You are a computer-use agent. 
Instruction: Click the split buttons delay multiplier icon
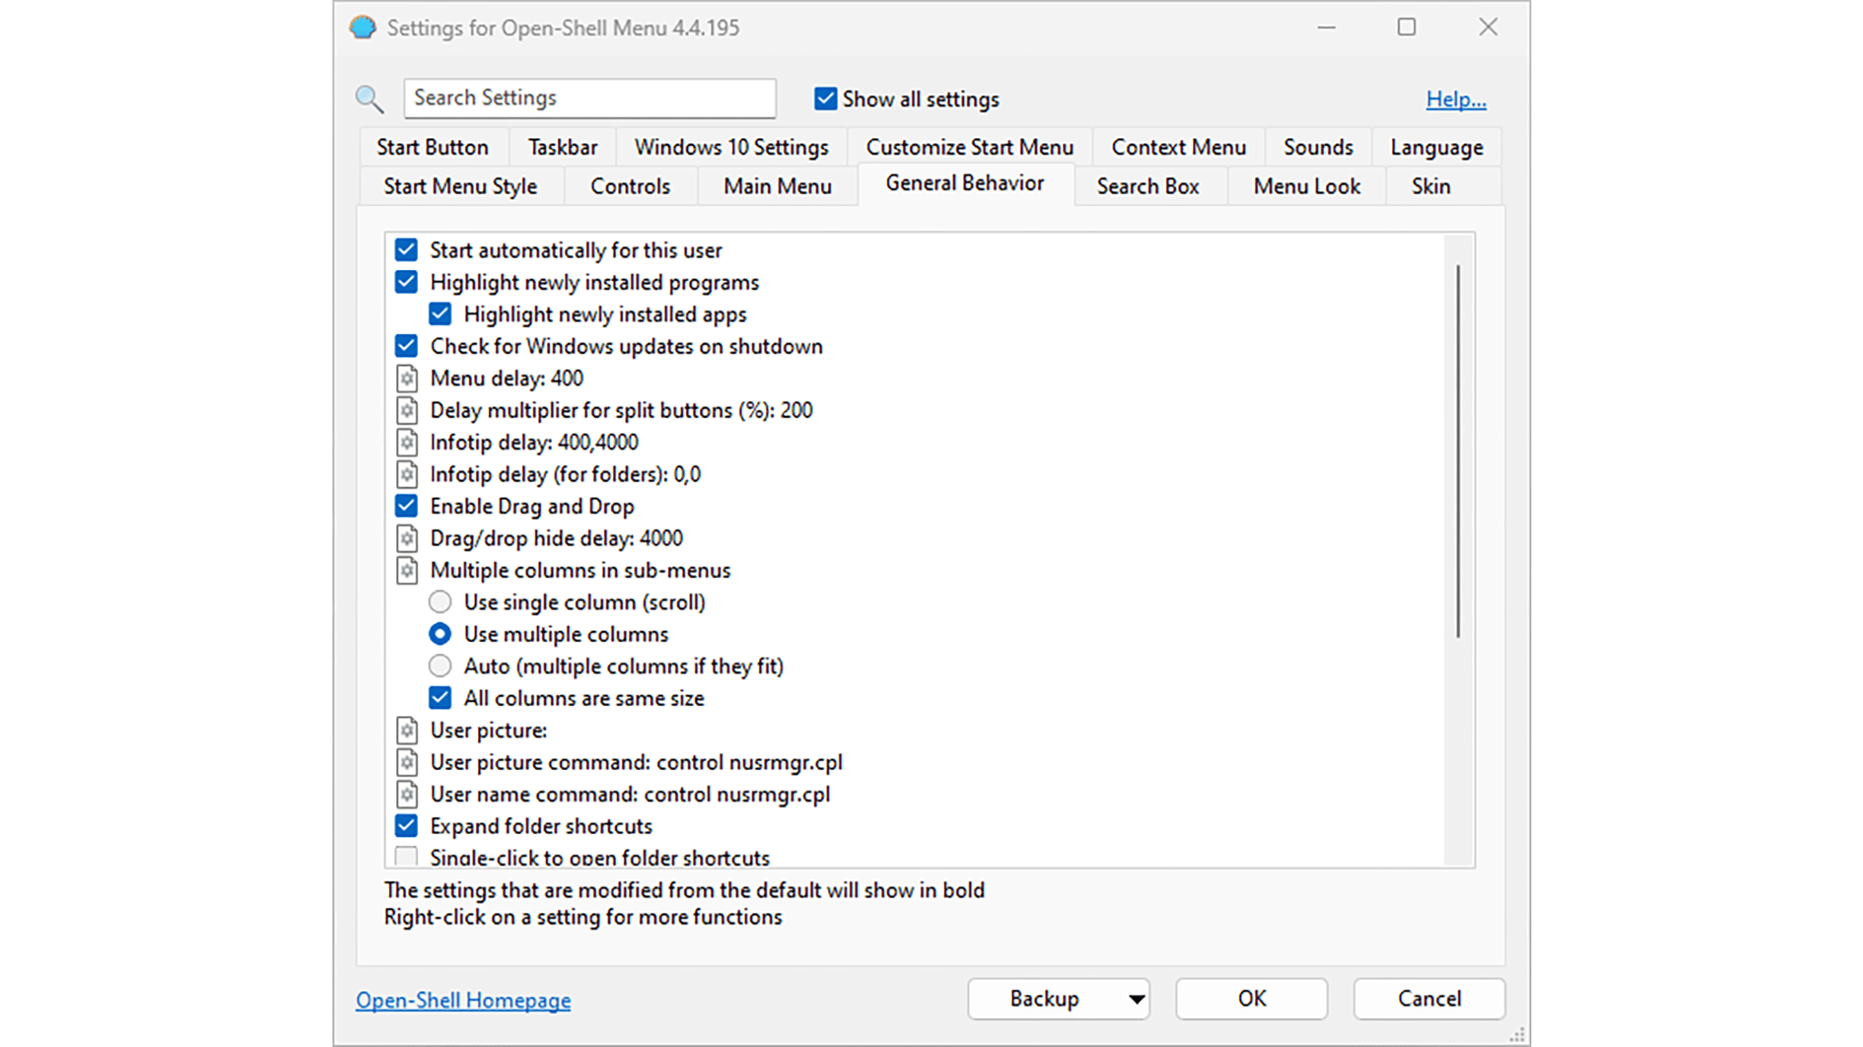point(407,410)
